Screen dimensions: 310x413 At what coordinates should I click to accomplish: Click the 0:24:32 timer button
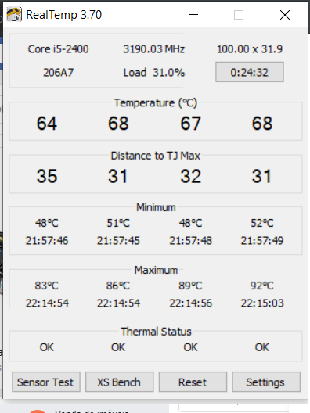point(250,72)
